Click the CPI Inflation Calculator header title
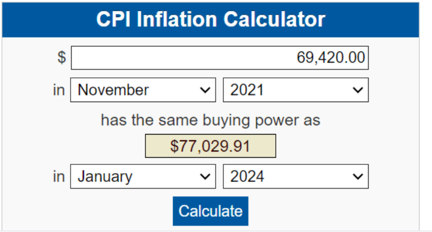 pos(210,20)
